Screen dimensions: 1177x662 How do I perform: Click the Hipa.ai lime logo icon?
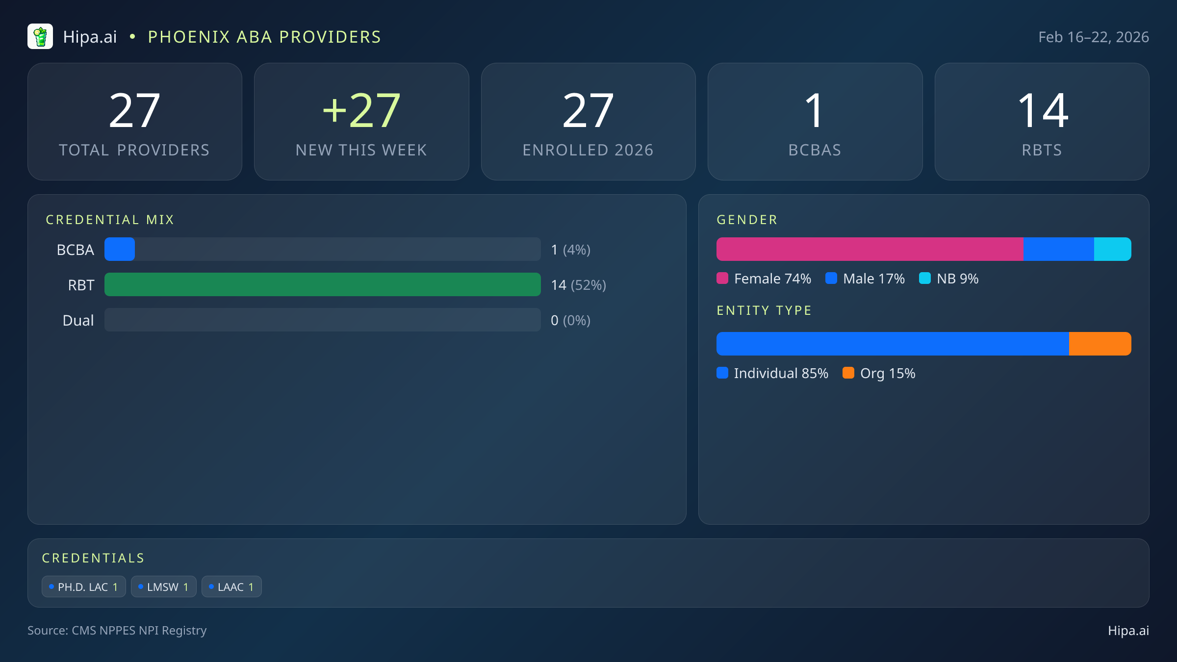tap(40, 36)
